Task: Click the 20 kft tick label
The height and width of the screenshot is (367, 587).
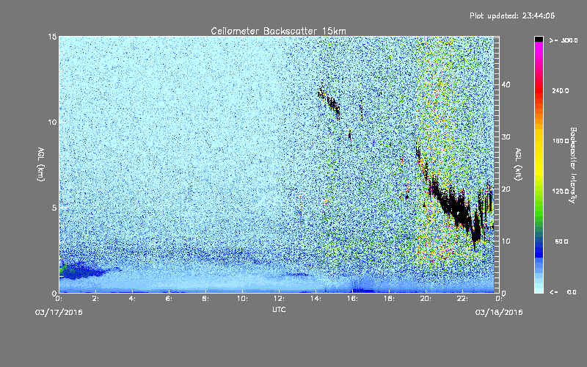Action: [506, 189]
